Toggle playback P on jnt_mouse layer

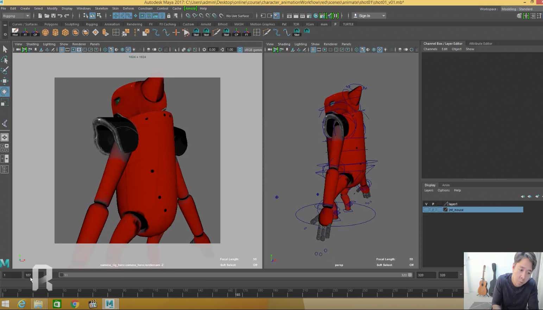click(433, 210)
